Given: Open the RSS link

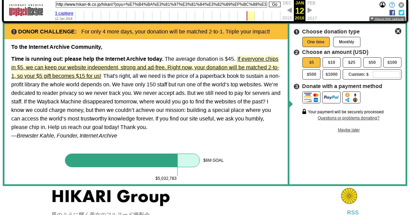Looking at the screenshot, I should (x=353, y=212).
